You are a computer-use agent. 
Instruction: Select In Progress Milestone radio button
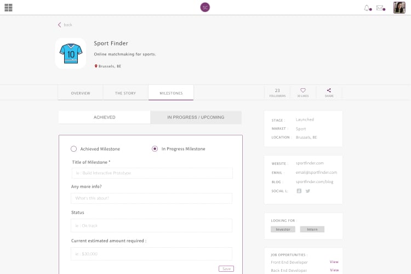155,149
